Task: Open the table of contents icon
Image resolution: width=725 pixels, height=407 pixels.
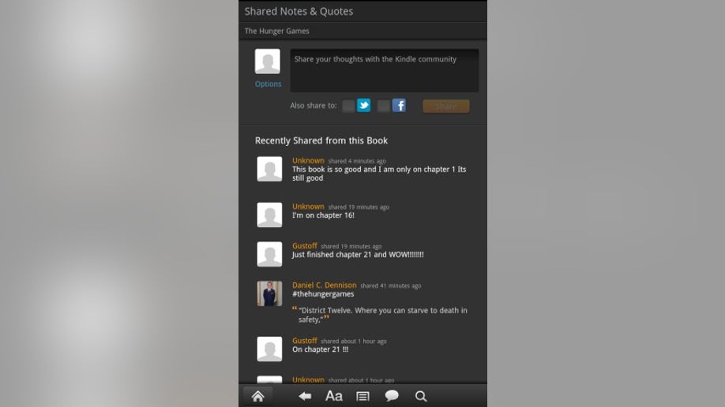Action: coord(363,397)
